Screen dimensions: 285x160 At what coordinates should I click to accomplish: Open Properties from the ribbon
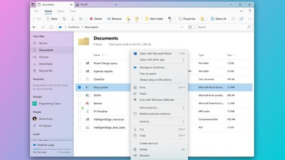(187, 19)
